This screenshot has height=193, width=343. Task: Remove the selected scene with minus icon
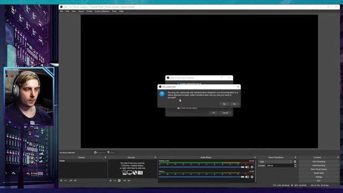(65, 181)
